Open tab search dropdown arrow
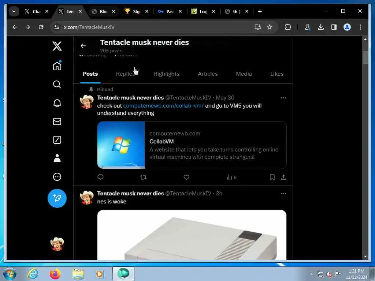 coord(14,11)
